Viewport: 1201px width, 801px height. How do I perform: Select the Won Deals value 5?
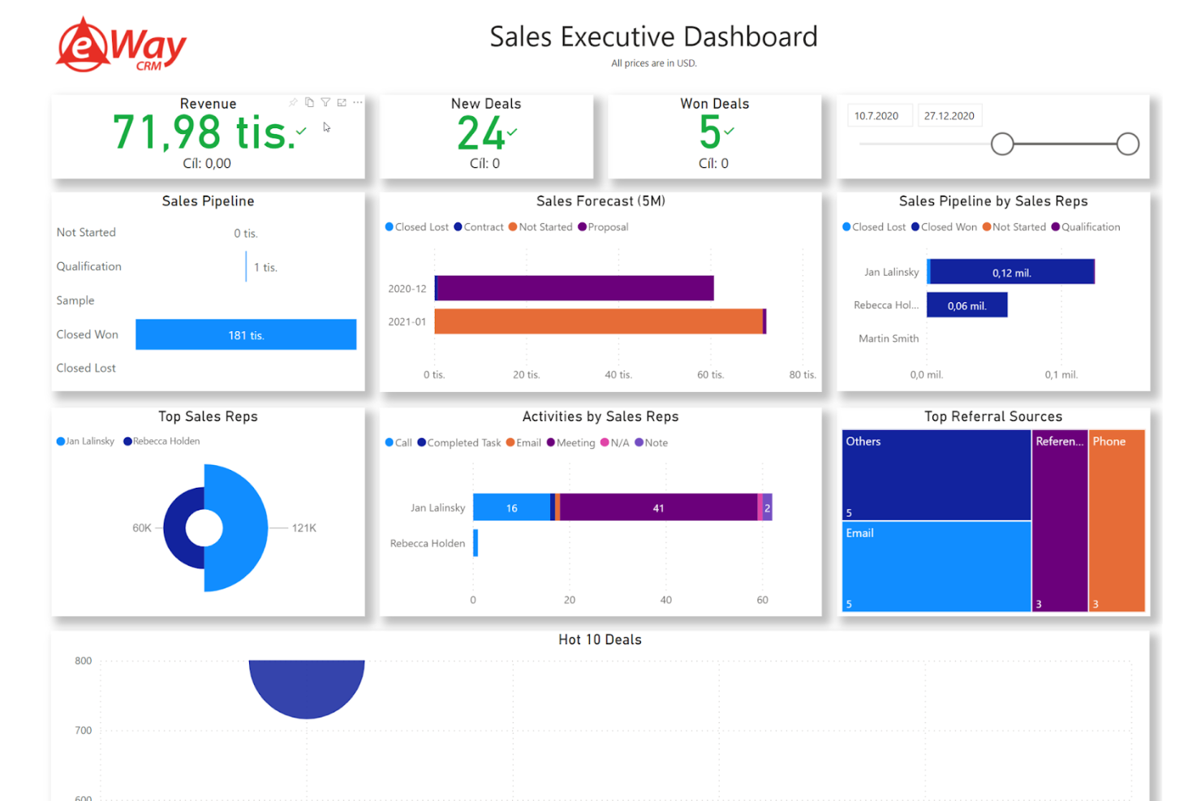710,132
